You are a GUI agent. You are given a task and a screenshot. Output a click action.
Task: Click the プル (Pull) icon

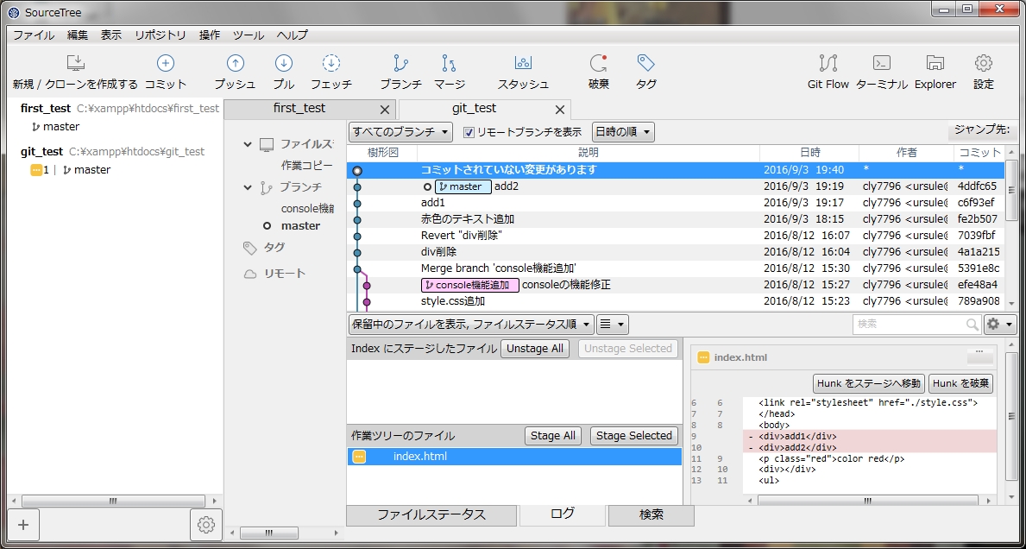point(283,71)
